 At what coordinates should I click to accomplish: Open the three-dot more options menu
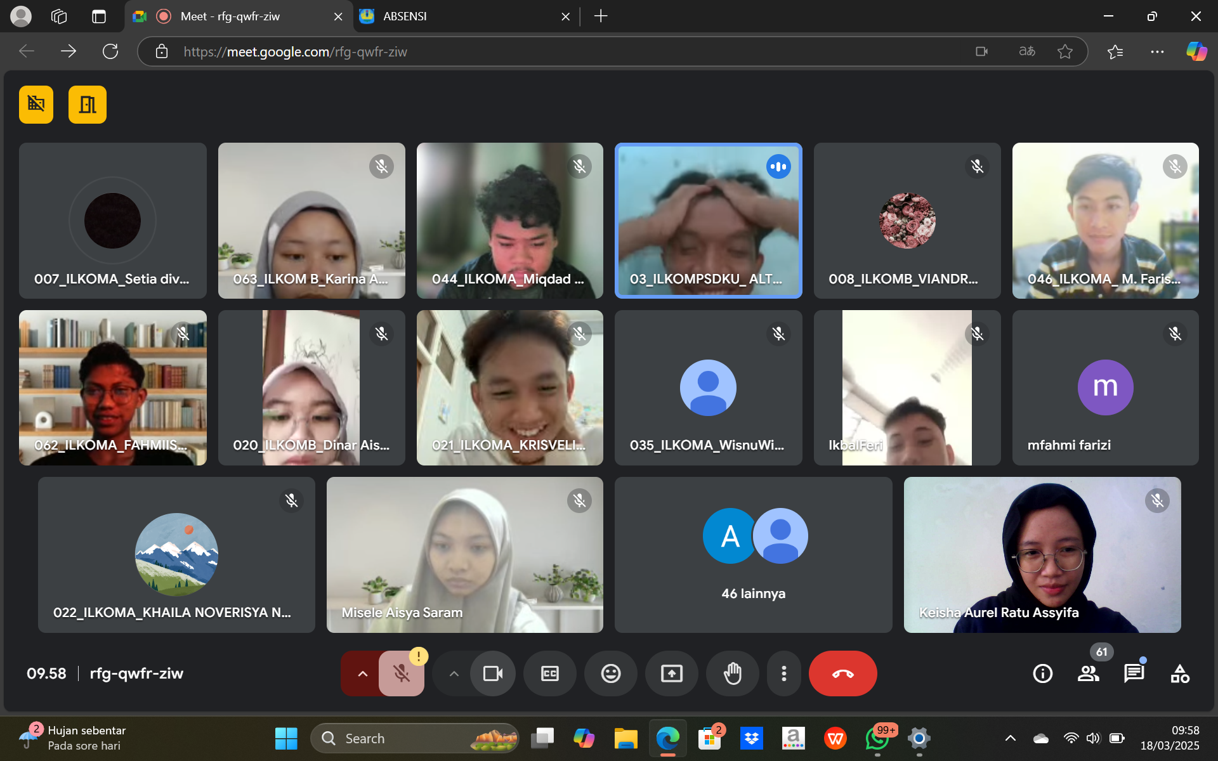coord(783,673)
